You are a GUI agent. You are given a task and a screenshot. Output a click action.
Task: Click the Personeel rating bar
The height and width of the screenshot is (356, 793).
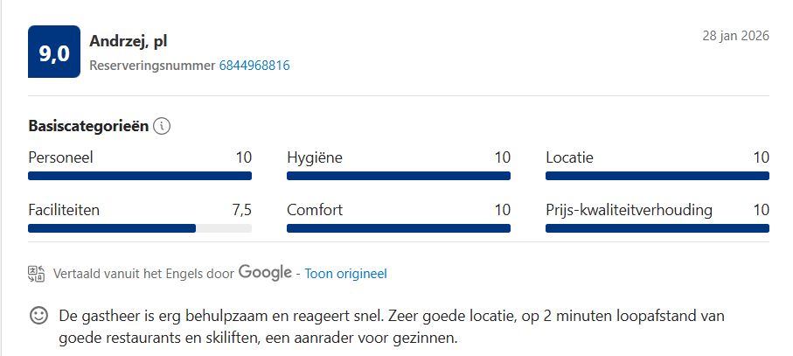140,176
